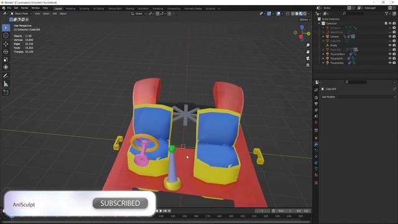Hide the Empty object via its eye icon
The width and height of the screenshot is (398, 224).
390,45
